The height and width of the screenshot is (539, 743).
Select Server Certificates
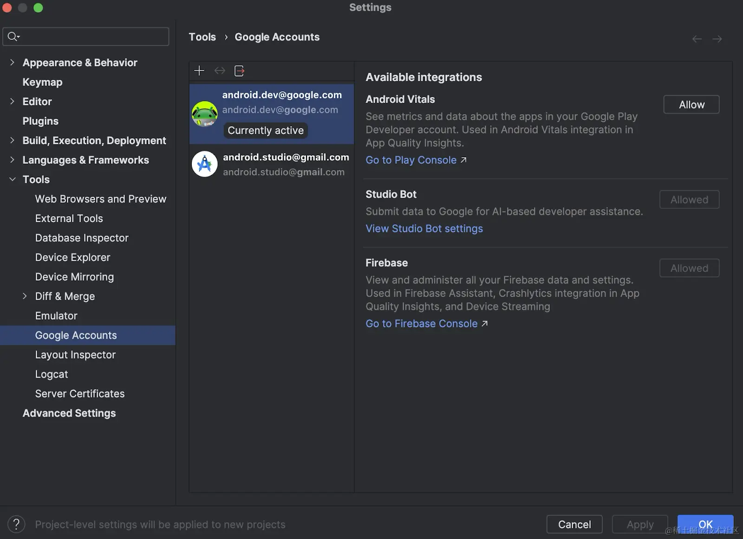point(80,394)
